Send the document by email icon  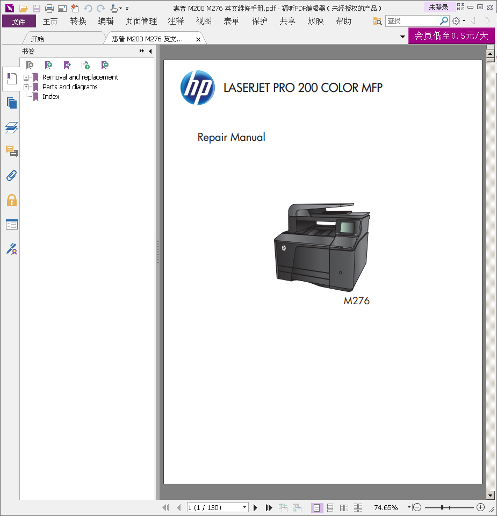click(62, 8)
